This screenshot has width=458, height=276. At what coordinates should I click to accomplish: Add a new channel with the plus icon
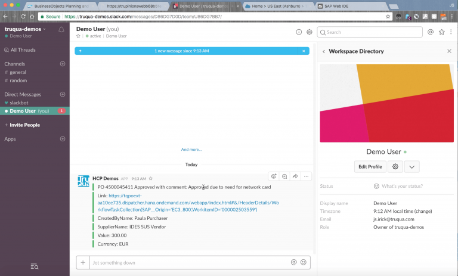pyautogui.click(x=63, y=64)
